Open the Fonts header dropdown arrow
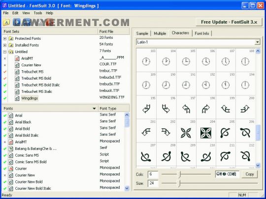 tap(94, 108)
